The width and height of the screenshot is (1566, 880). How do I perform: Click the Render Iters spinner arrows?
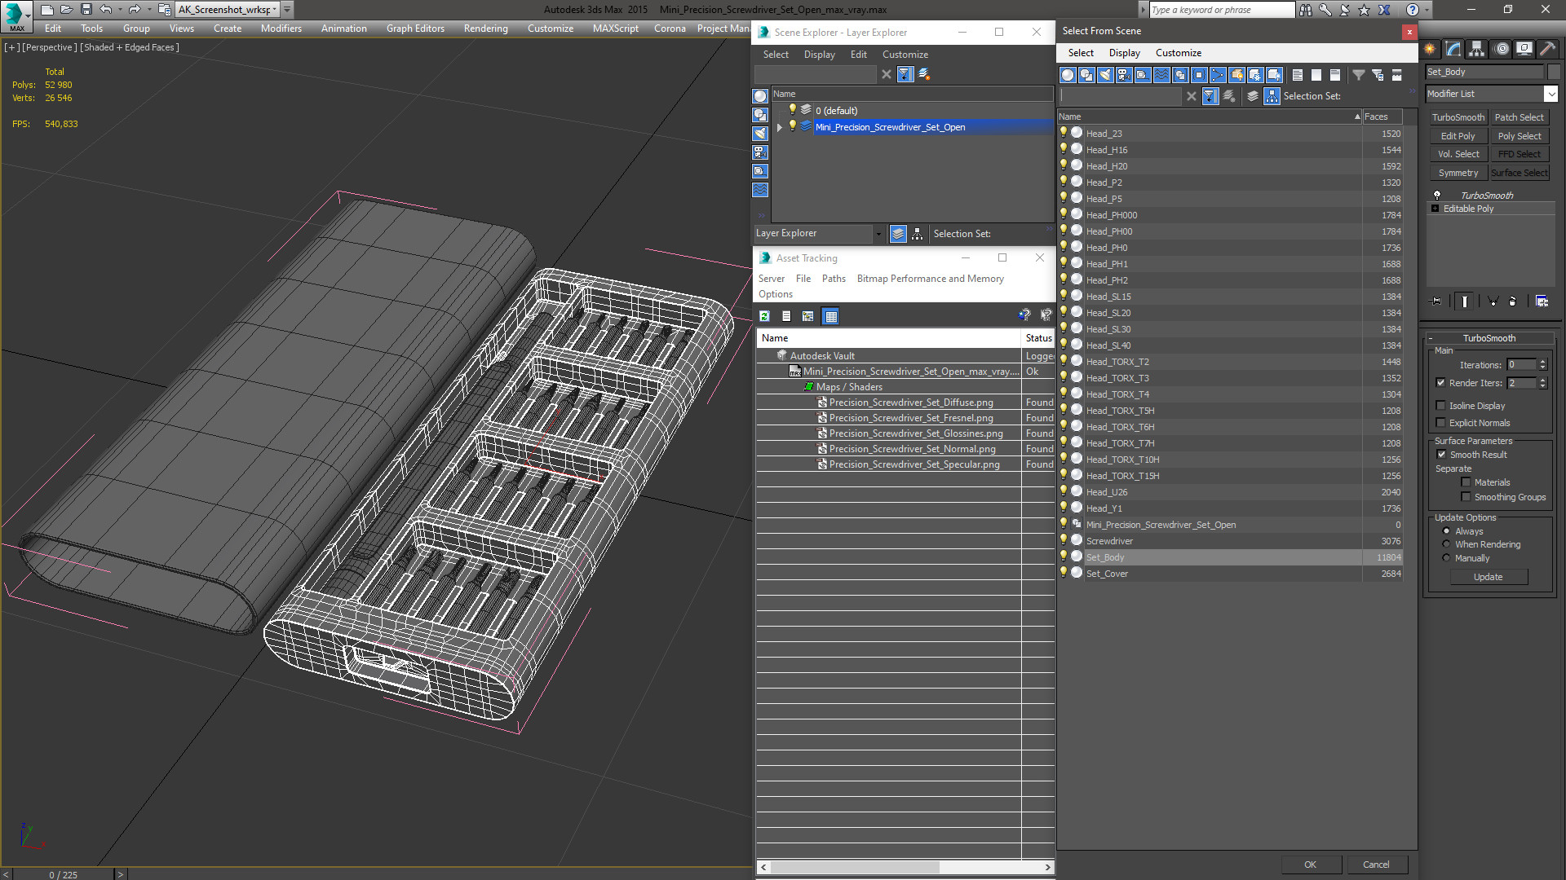pyautogui.click(x=1542, y=383)
